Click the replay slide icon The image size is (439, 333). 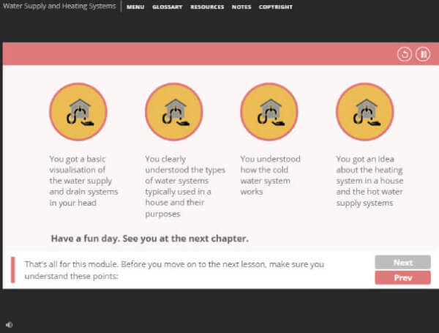404,54
